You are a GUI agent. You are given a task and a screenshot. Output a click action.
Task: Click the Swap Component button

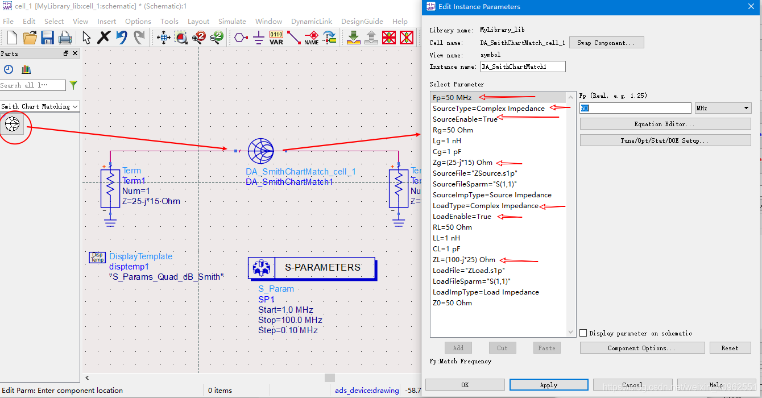coord(606,42)
